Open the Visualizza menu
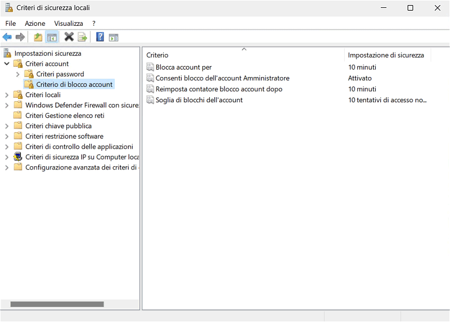The height and width of the screenshot is (322, 450). click(69, 24)
